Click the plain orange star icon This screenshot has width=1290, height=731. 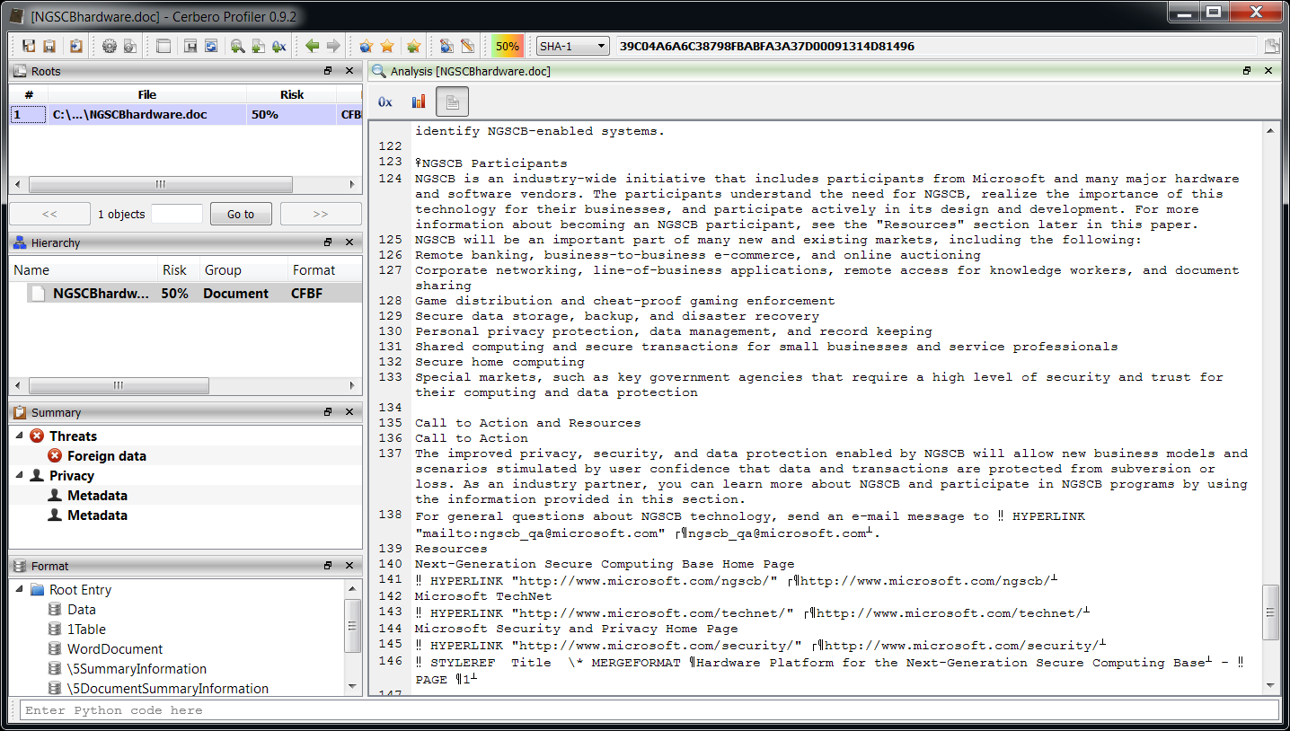tap(387, 46)
